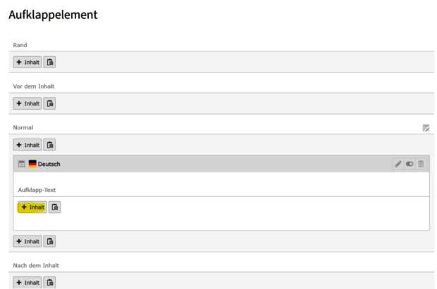Click the content type icon beside Deutsch

22,164
